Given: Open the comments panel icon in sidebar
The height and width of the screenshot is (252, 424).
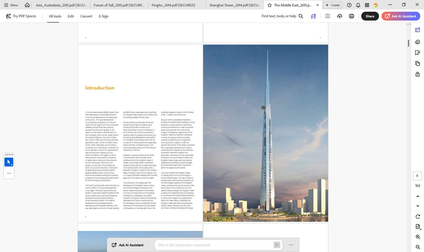Looking at the screenshot, I should click(x=417, y=42).
